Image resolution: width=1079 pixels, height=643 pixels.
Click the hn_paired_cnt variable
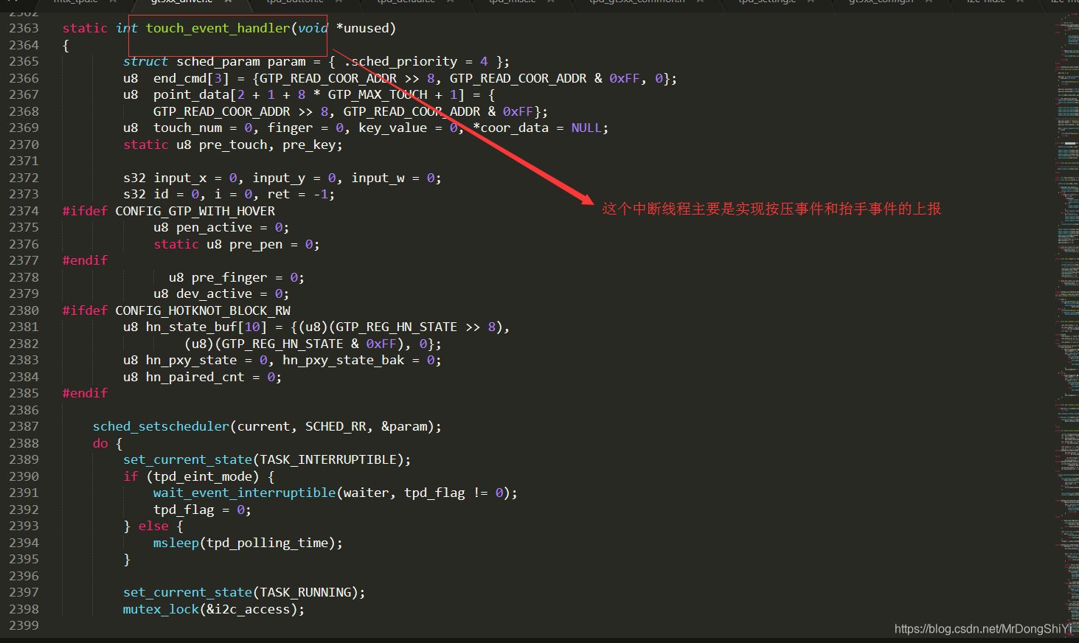click(195, 377)
